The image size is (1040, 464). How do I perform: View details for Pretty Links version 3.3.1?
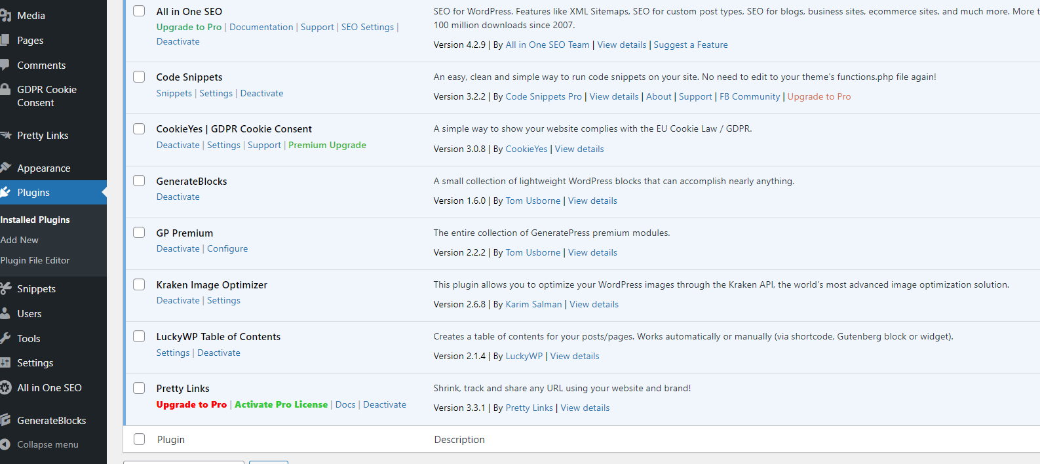[585, 408]
